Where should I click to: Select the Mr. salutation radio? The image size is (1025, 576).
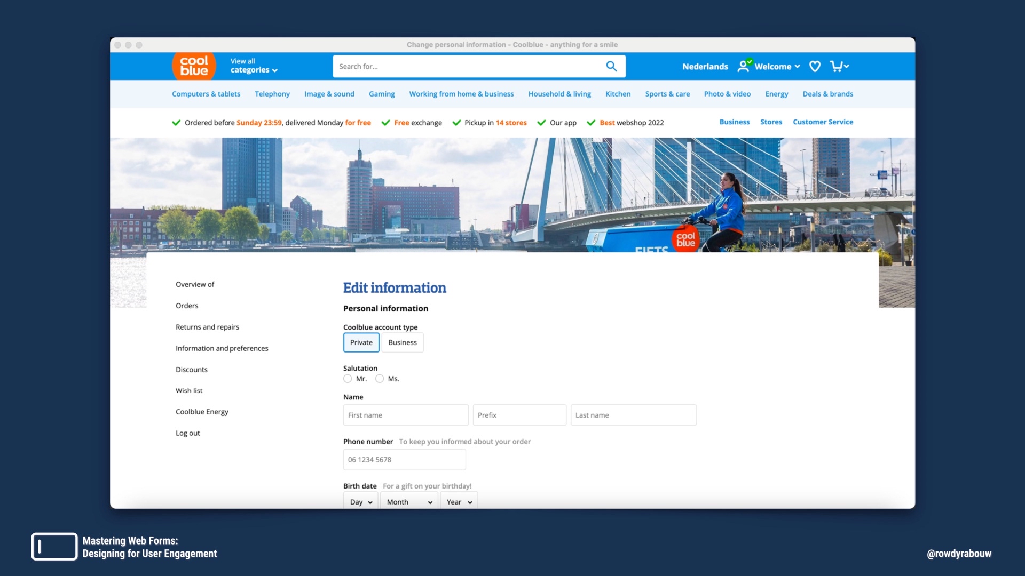[348, 379]
